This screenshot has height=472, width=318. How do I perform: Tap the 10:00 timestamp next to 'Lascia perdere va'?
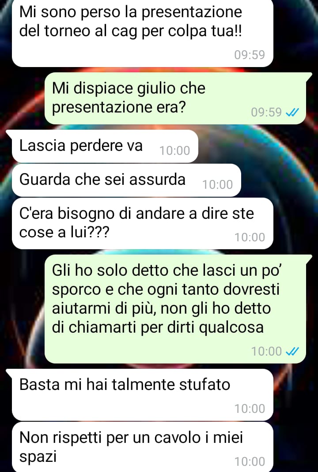tap(175, 150)
